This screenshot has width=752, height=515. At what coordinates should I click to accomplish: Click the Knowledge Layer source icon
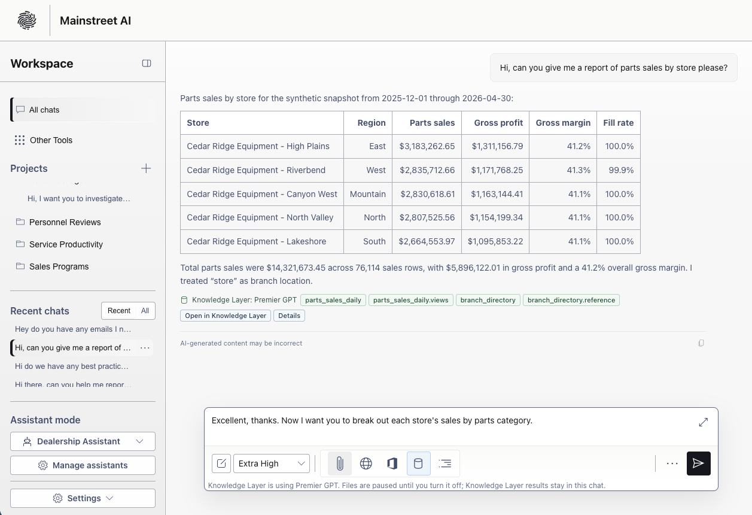(x=184, y=300)
